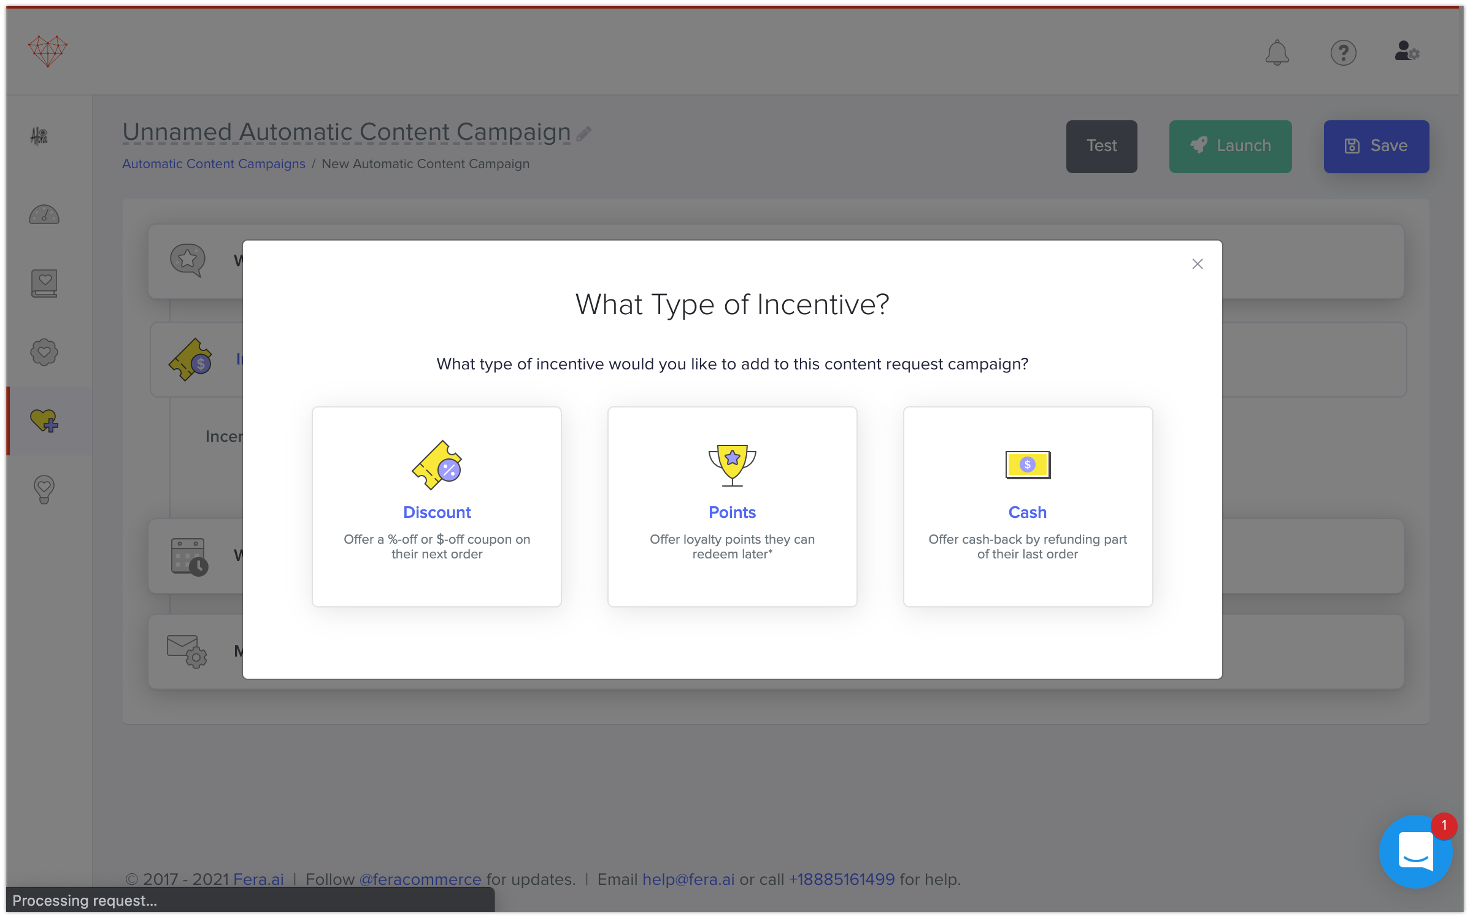Open help using the question mark icon
This screenshot has height=918, width=1470.
[1344, 53]
